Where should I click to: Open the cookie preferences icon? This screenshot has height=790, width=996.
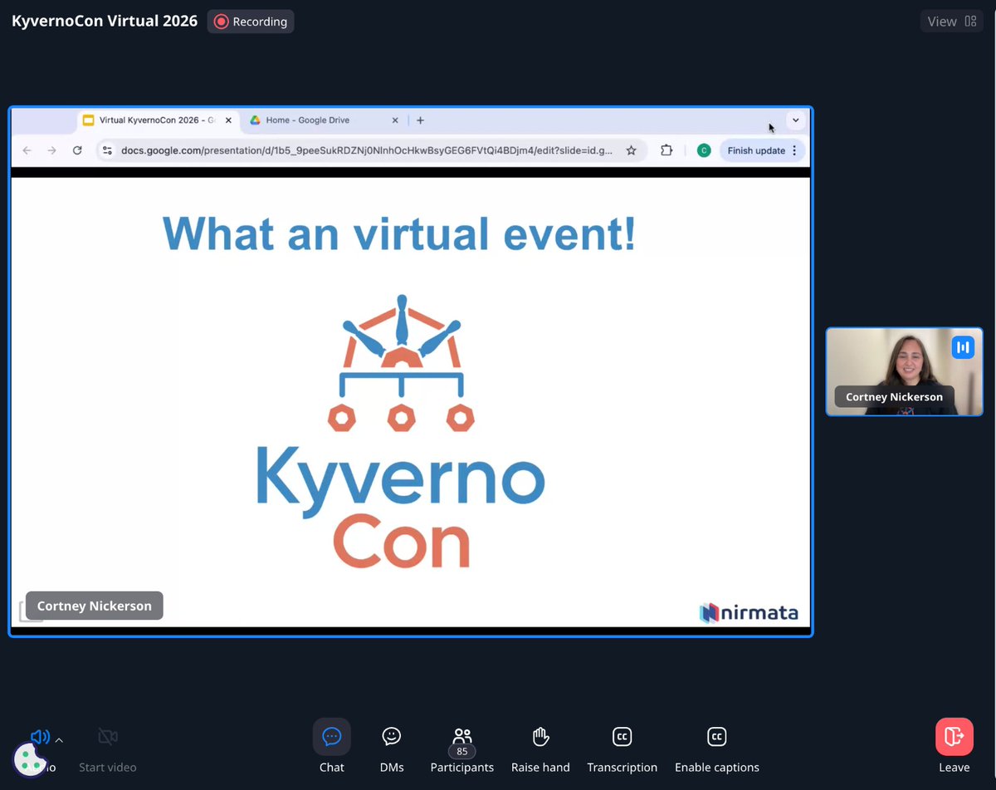pyautogui.click(x=31, y=758)
